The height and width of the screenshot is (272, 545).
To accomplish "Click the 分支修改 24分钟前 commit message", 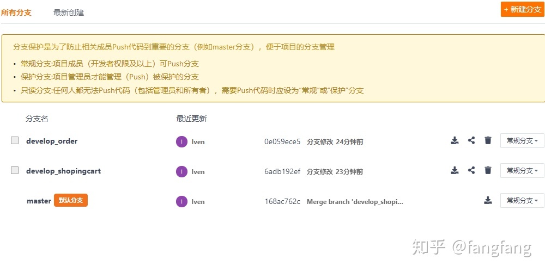I will [335, 141].
